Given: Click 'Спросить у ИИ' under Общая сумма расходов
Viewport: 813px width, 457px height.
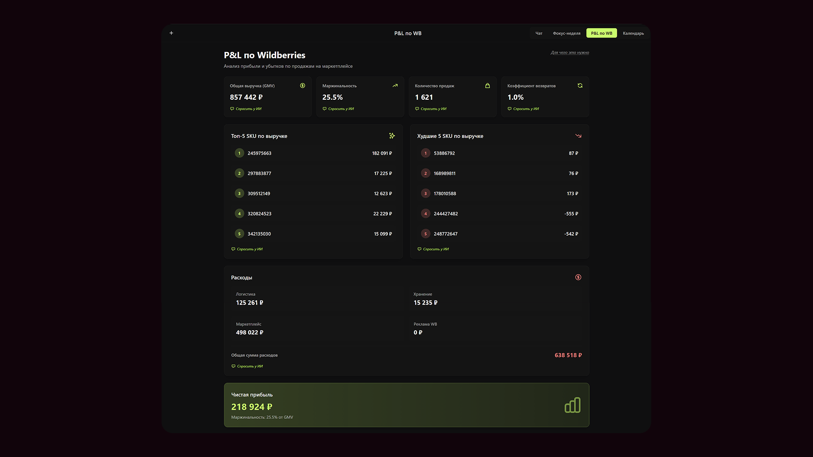Looking at the screenshot, I should tap(250, 366).
